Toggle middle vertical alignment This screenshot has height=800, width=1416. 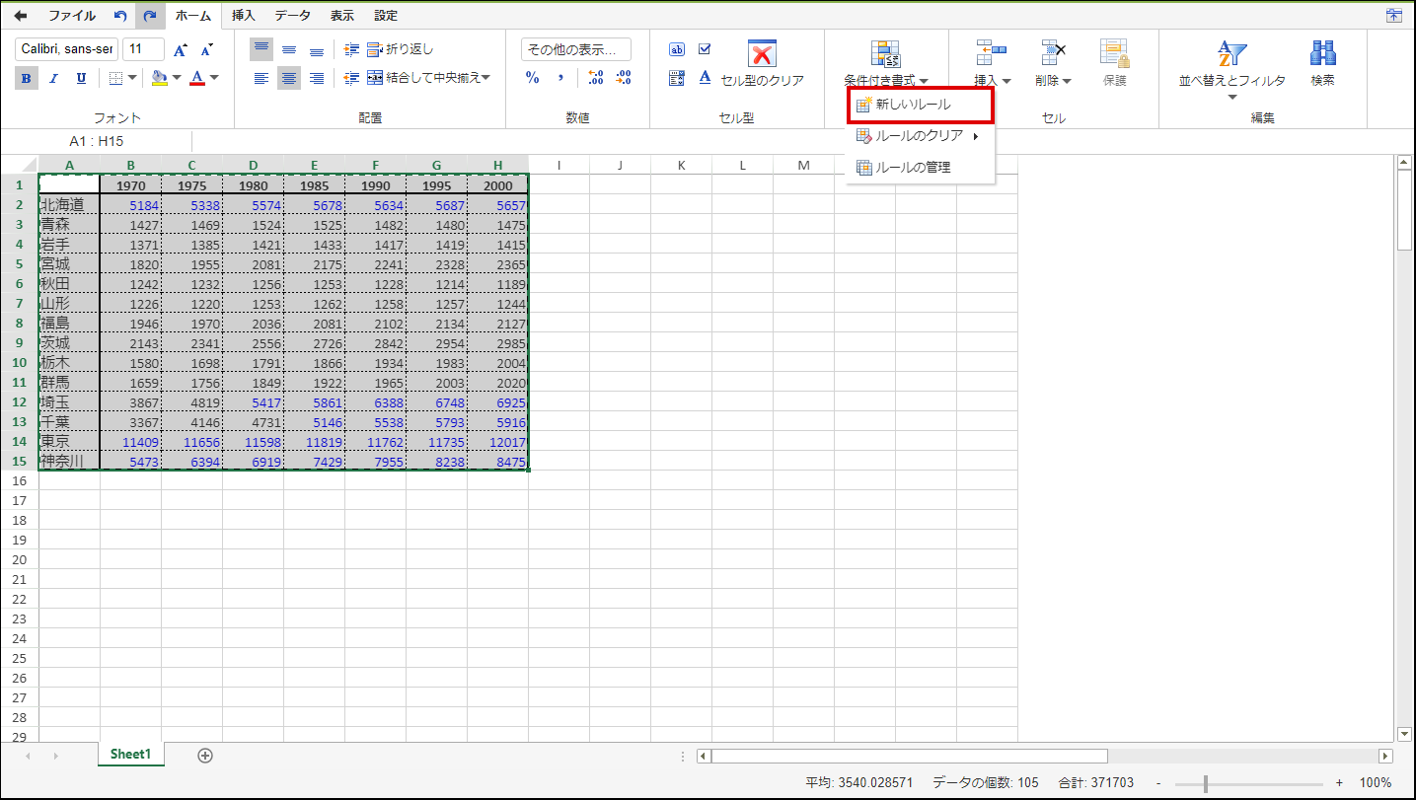click(289, 48)
